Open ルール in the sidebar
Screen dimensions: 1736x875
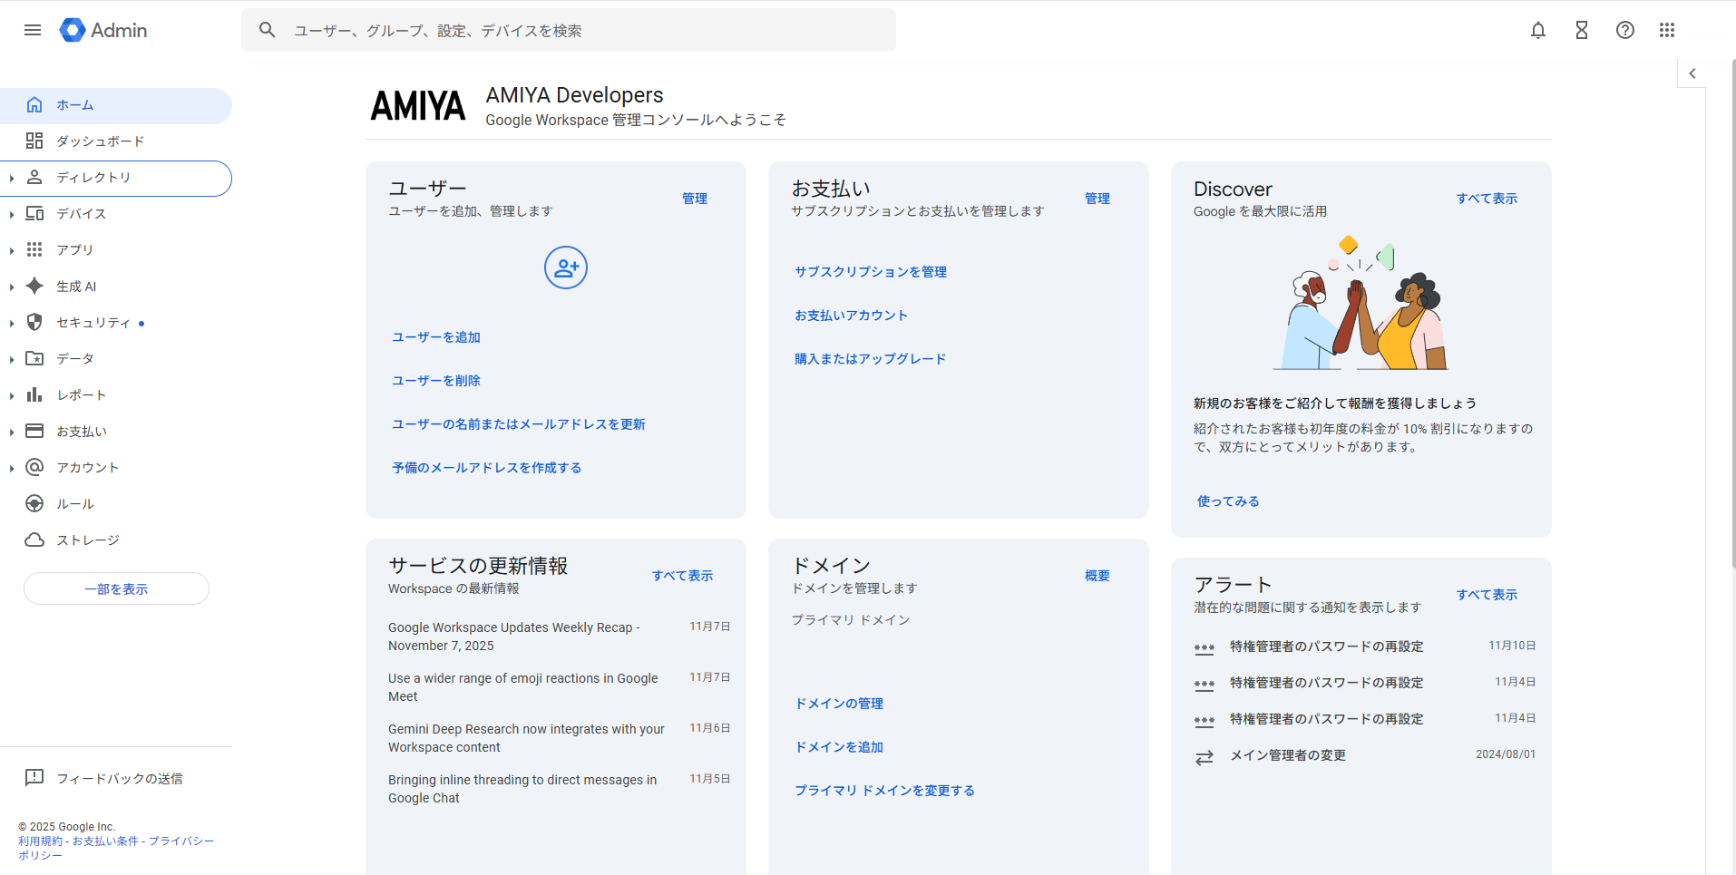tap(116, 503)
